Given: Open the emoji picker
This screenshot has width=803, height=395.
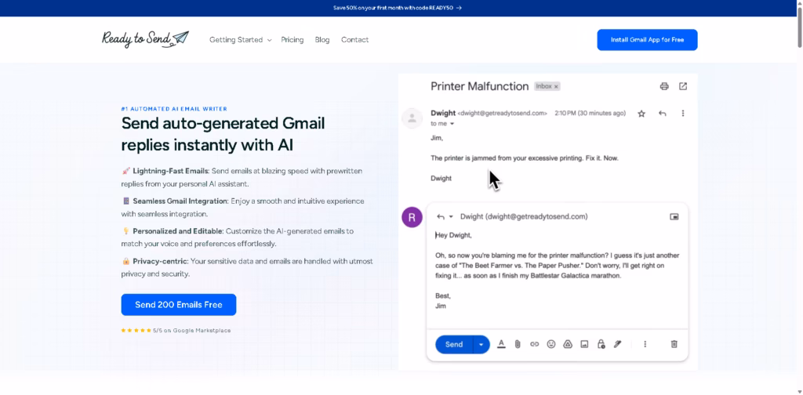Looking at the screenshot, I should (x=551, y=344).
